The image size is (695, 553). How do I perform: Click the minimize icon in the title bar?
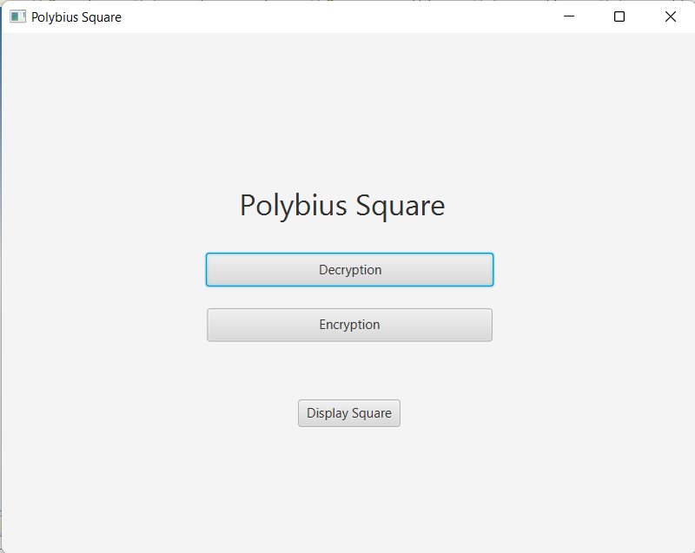coord(569,16)
